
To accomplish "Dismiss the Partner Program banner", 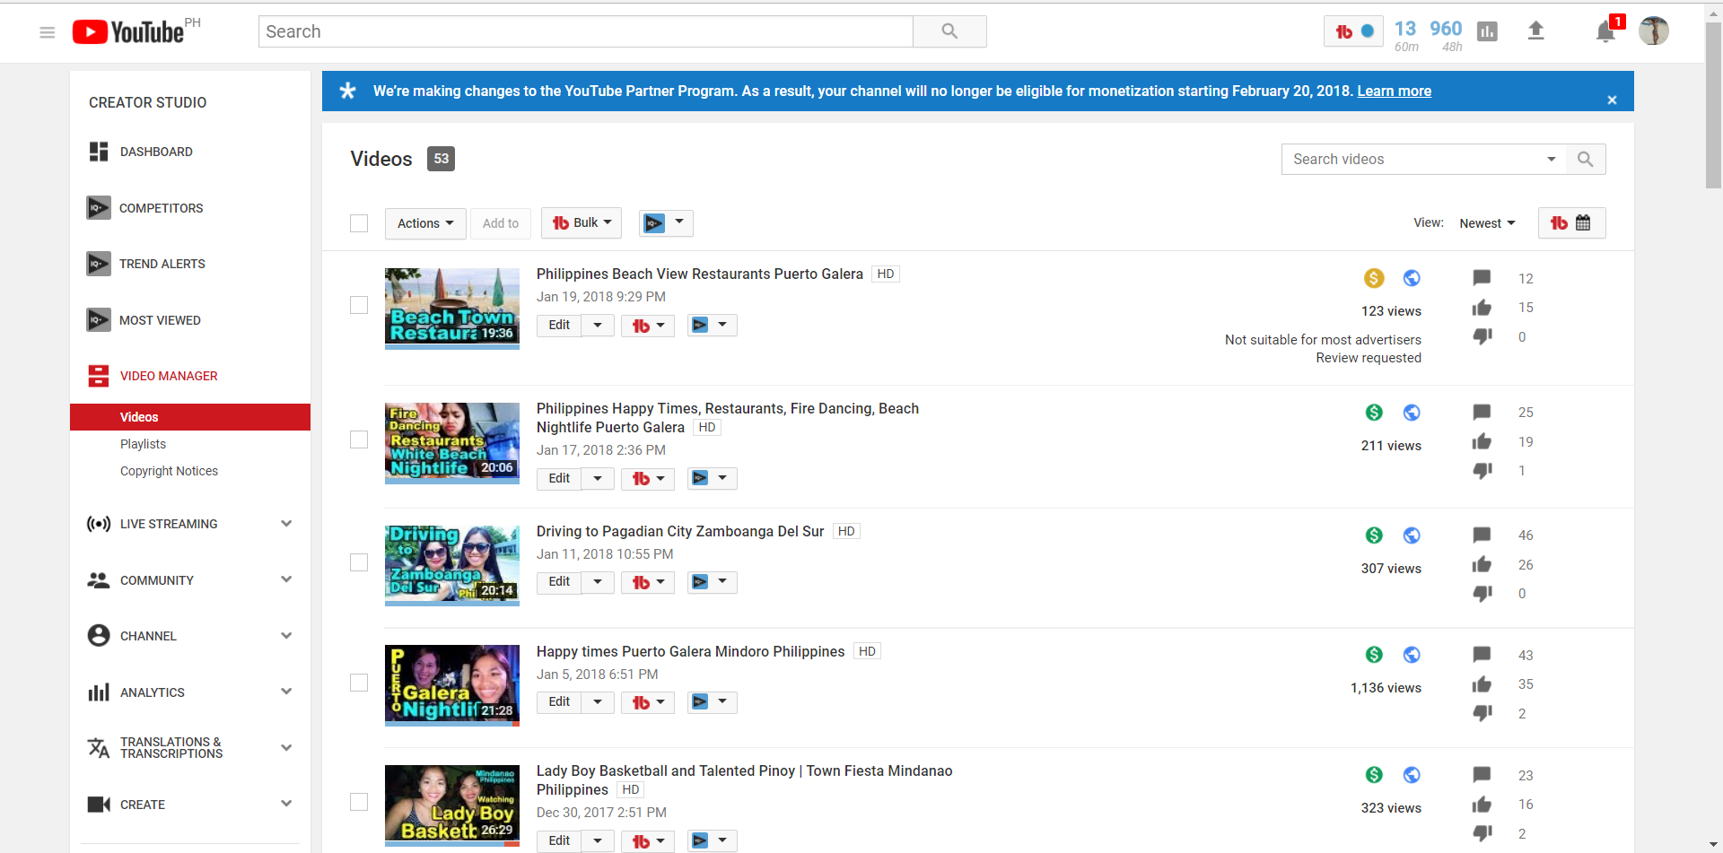I will (1612, 100).
